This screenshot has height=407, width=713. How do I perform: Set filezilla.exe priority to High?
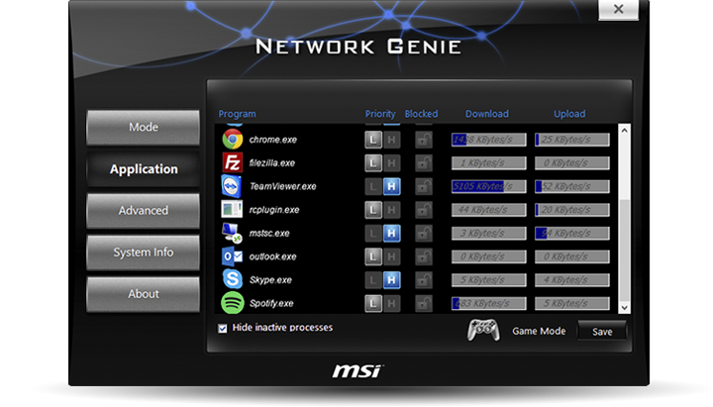point(391,163)
